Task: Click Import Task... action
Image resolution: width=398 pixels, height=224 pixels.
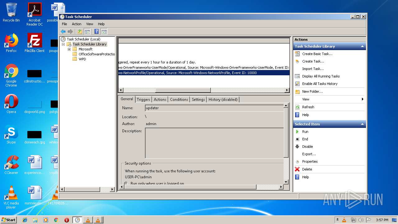Action: (x=313, y=69)
